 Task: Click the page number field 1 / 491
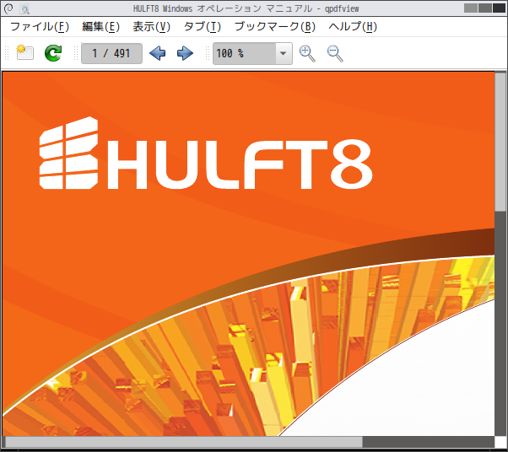coord(111,53)
